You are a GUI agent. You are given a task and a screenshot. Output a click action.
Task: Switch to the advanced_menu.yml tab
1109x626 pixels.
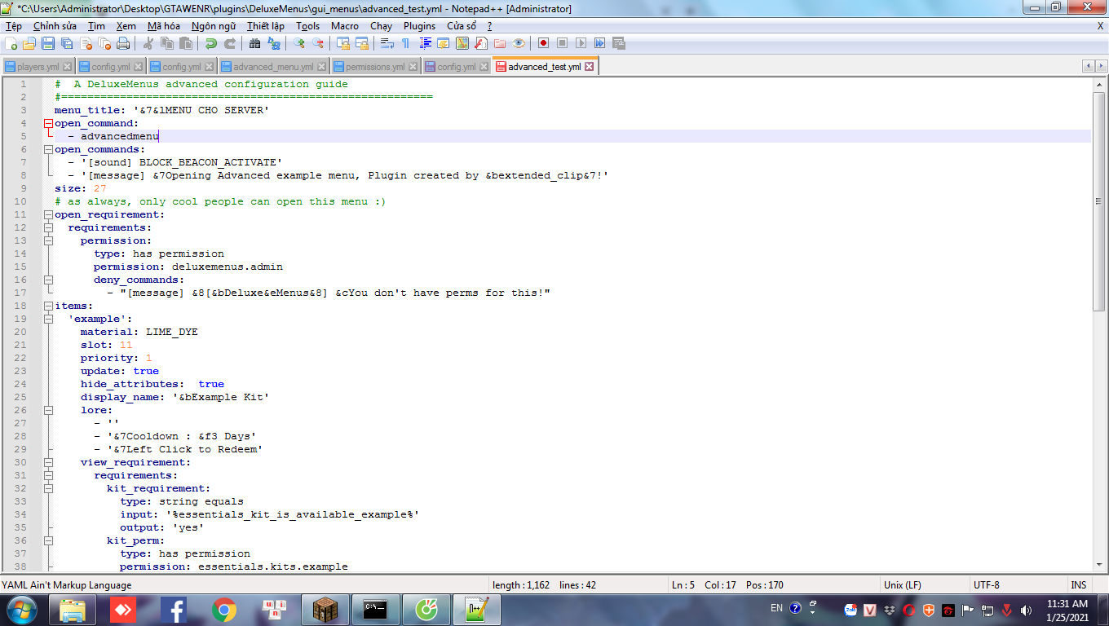pos(272,67)
